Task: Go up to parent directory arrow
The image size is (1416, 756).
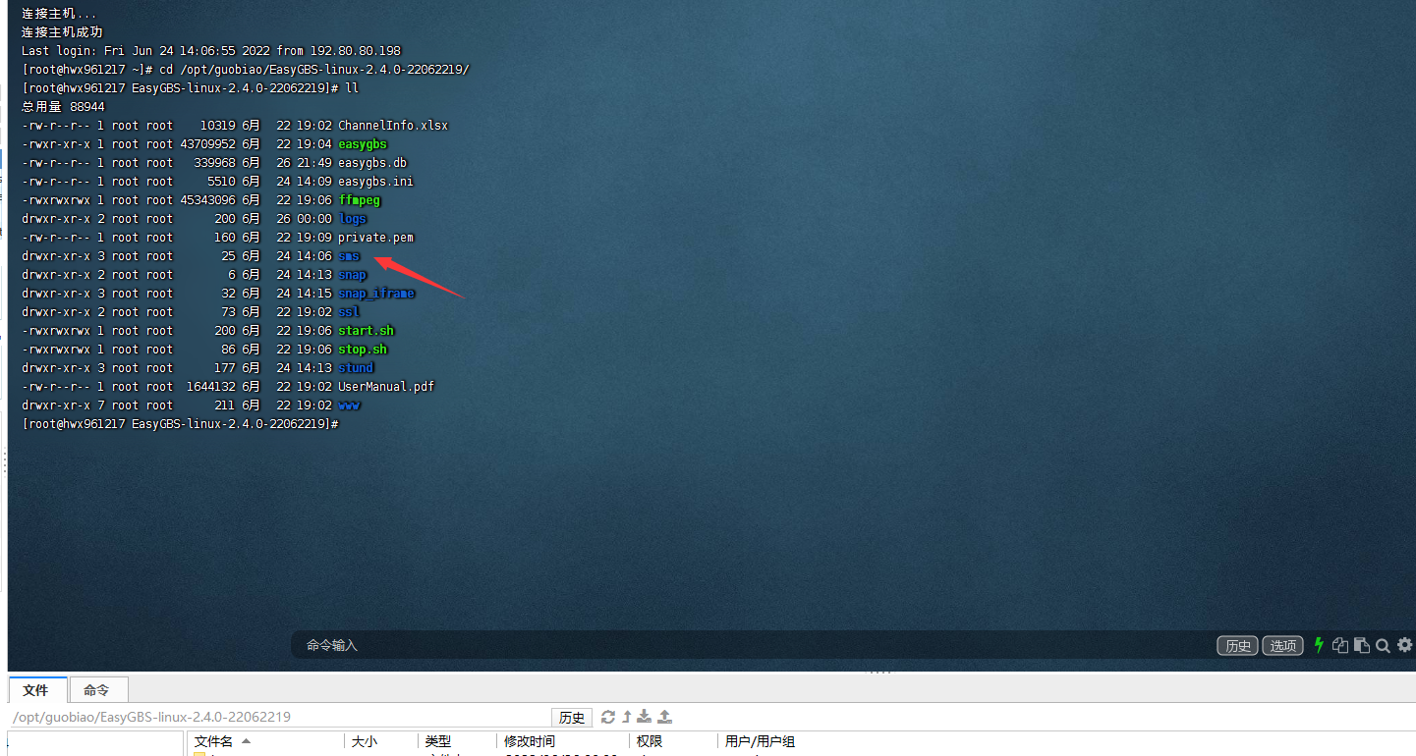Action: (x=626, y=717)
